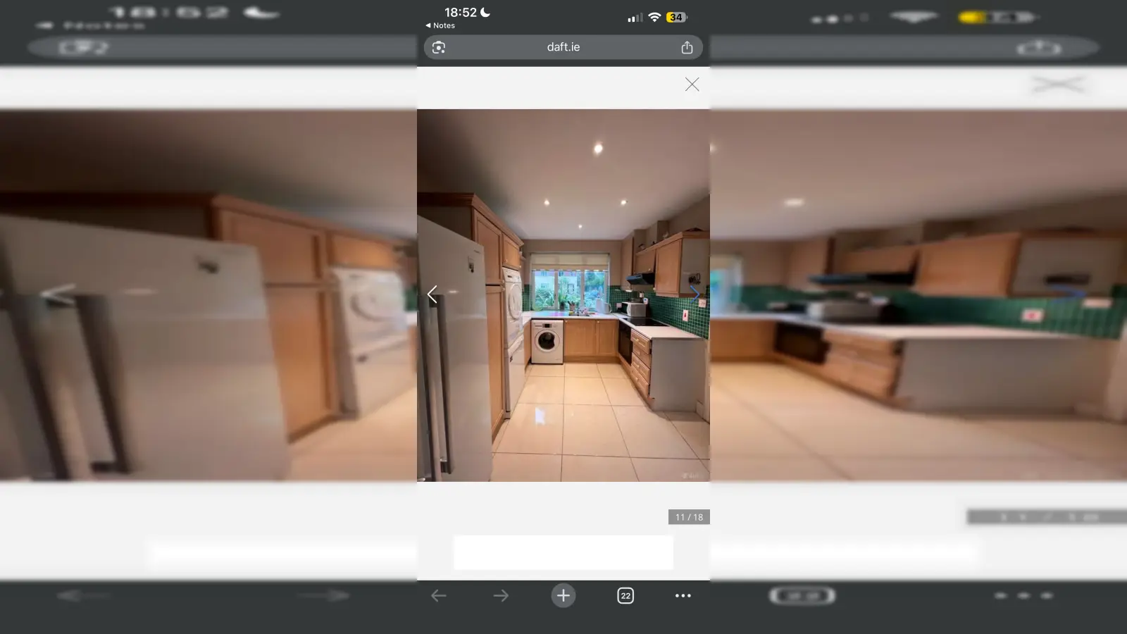Image resolution: width=1127 pixels, height=634 pixels.
Task: Navigate forward with browser forward arrow
Action: click(501, 596)
